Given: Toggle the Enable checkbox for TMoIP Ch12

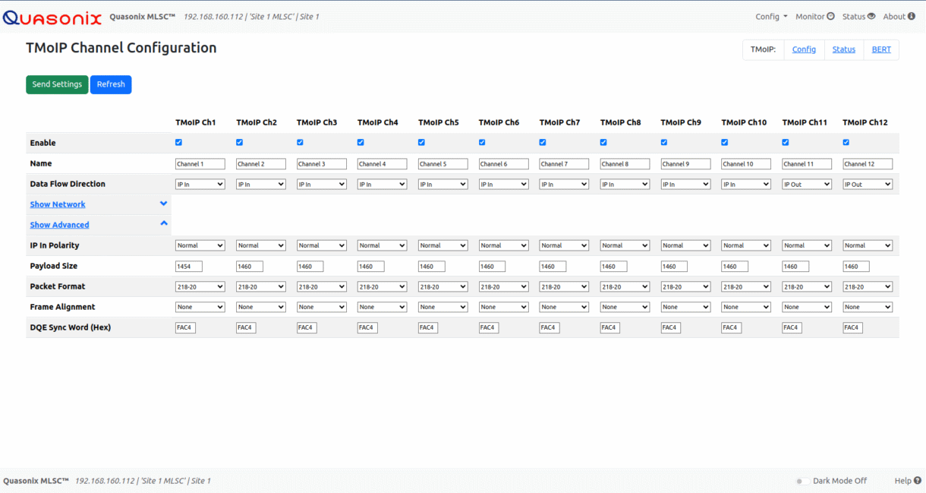Looking at the screenshot, I should pos(846,142).
